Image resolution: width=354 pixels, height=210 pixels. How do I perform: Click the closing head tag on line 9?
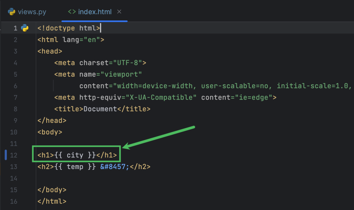coord(52,121)
